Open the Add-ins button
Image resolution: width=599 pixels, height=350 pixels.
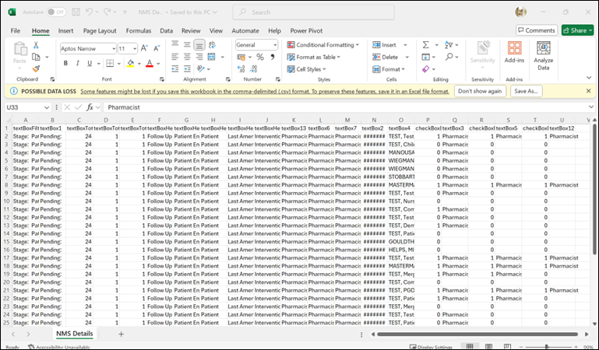(x=514, y=52)
